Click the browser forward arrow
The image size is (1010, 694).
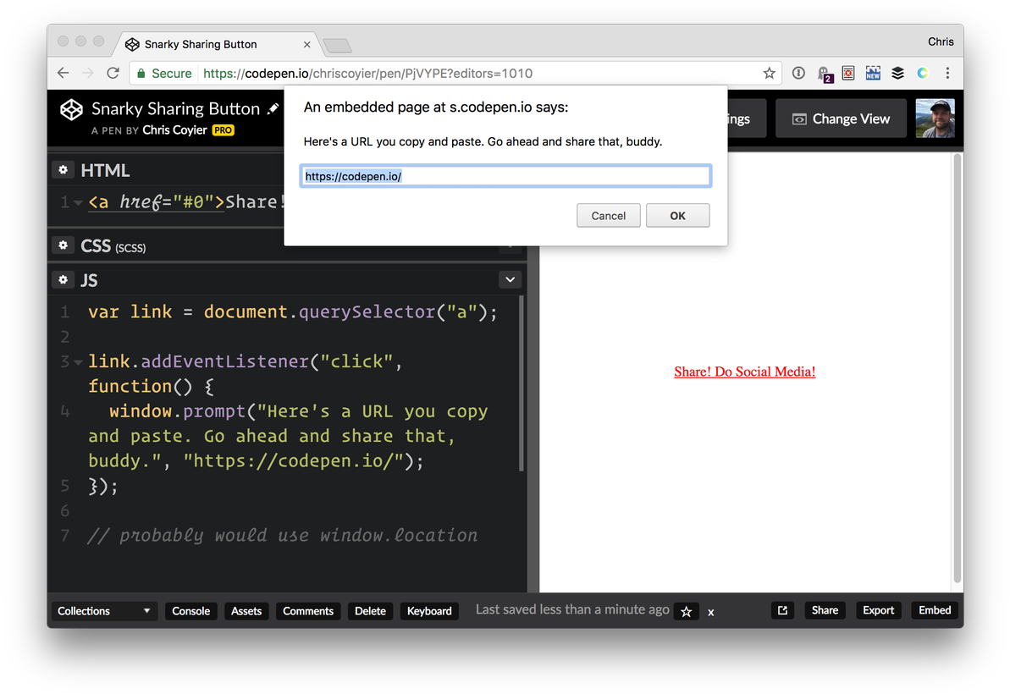pos(87,74)
